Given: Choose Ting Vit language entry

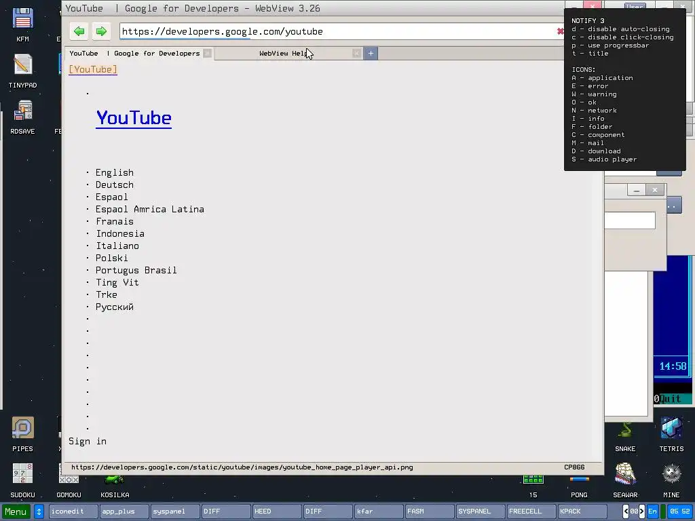Looking at the screenshot, I should 117,282.
